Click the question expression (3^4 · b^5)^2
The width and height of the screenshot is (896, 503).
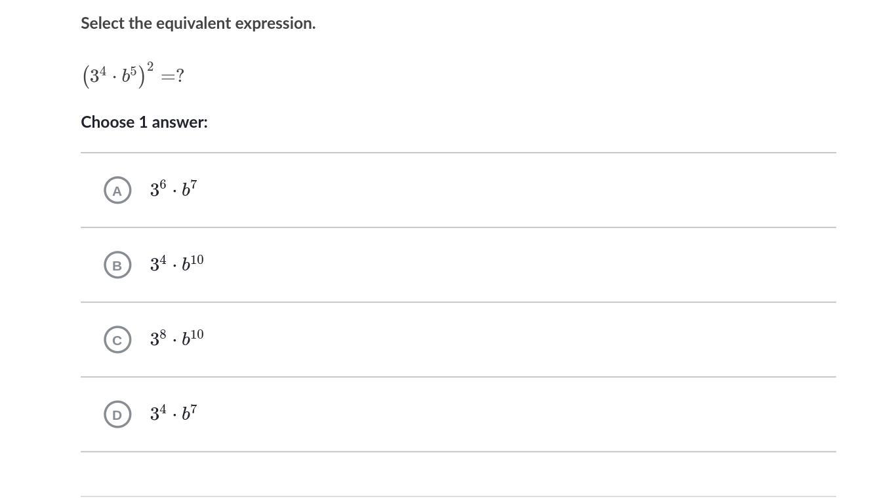118,76
